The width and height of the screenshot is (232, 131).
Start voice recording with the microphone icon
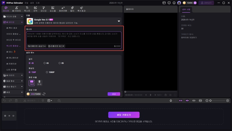pos(171,100)
